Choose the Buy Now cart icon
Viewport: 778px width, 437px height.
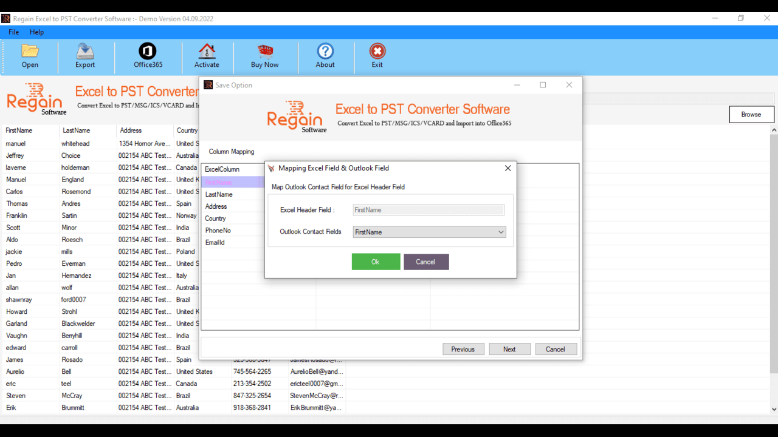pyautogui.click(x=264, y=56)
